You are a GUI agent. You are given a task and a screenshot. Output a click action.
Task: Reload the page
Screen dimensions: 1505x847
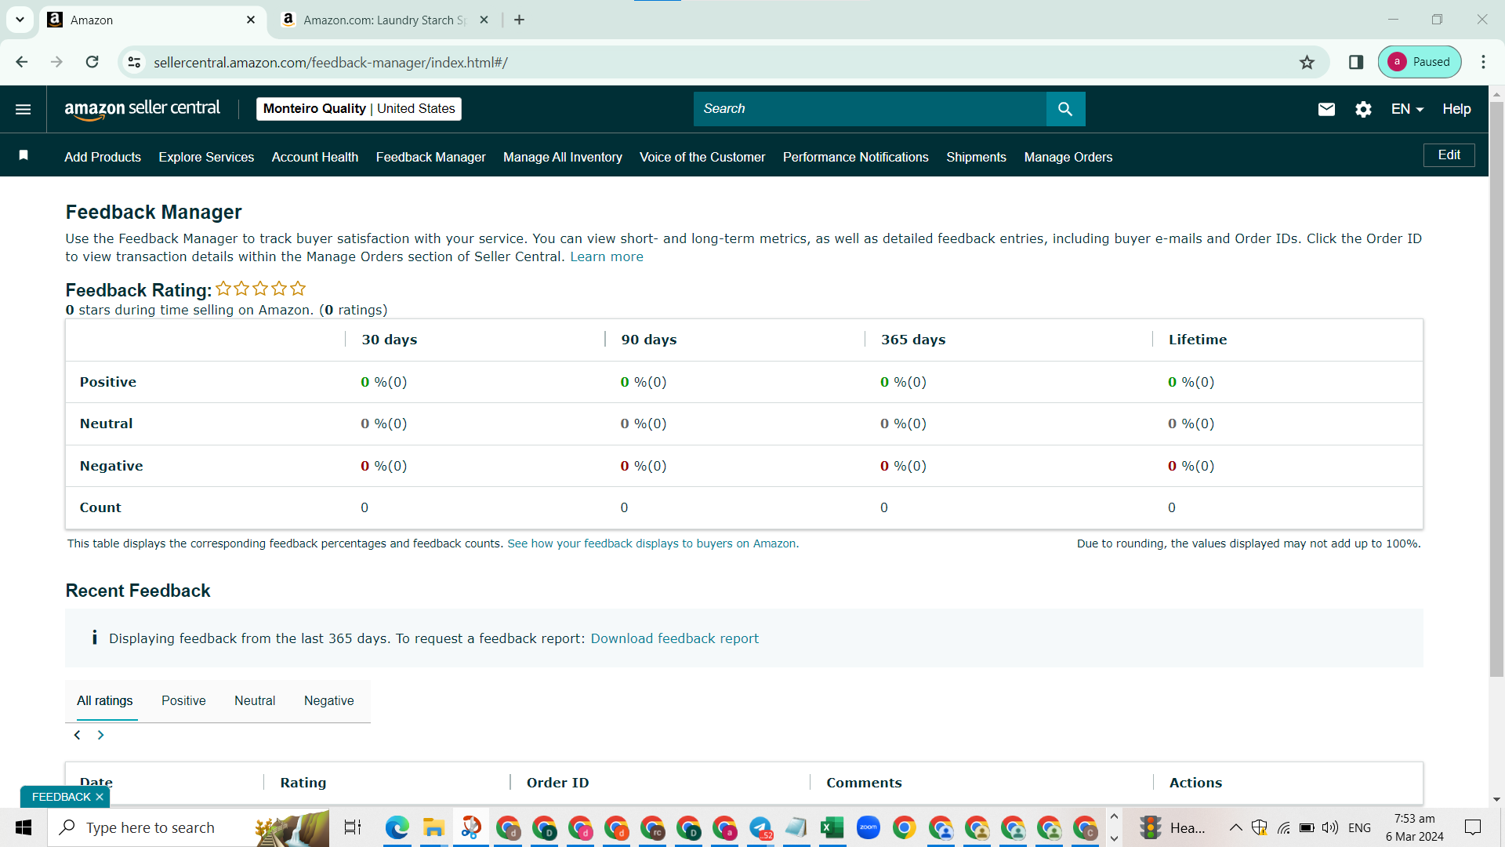[92, 62]
